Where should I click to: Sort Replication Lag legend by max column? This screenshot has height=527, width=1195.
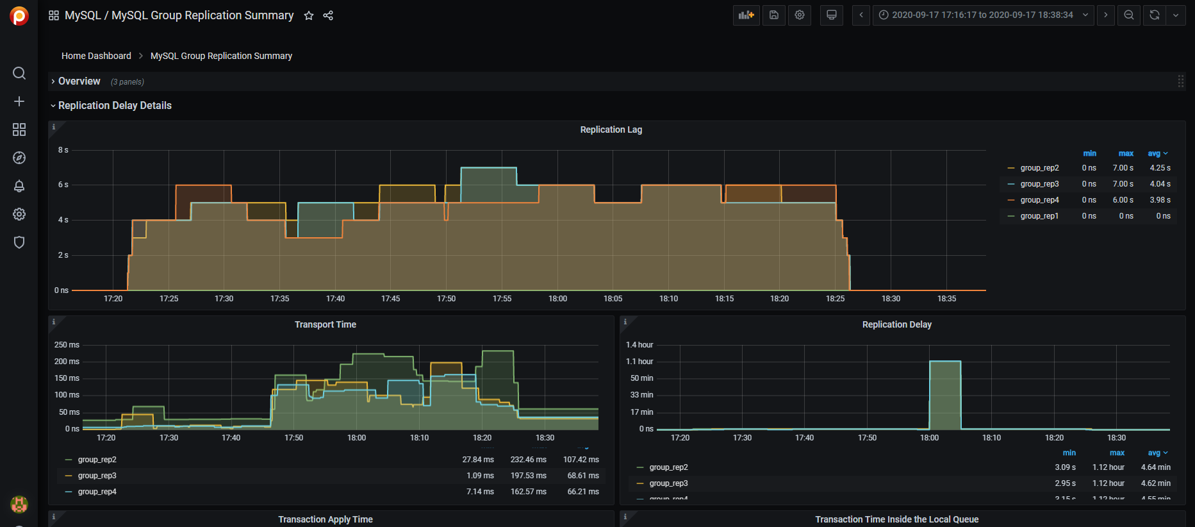(x=1126, y=153)
